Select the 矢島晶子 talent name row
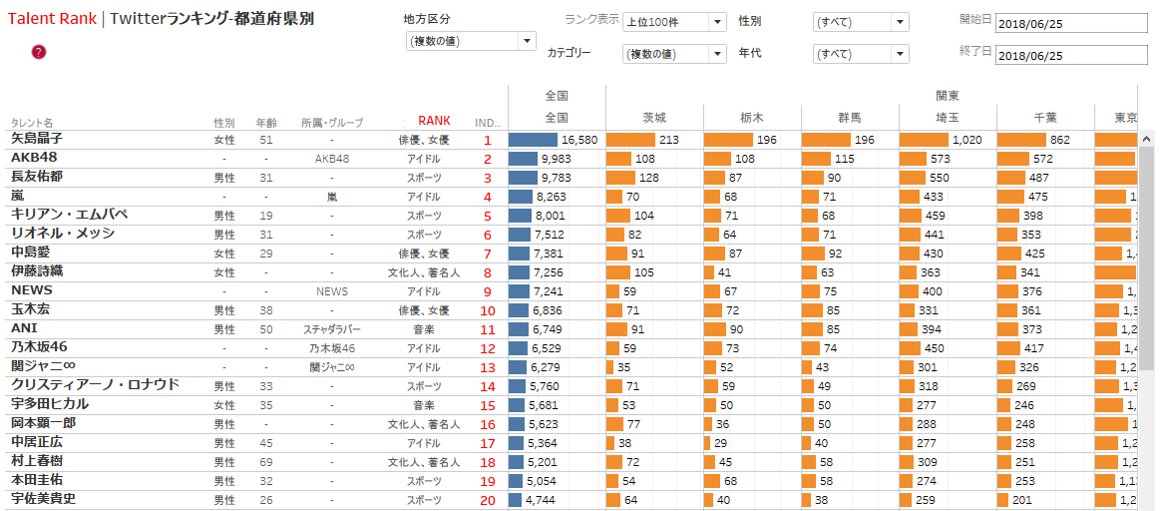The width and height of the screenshot is (1160, 511). coord(37,139)
